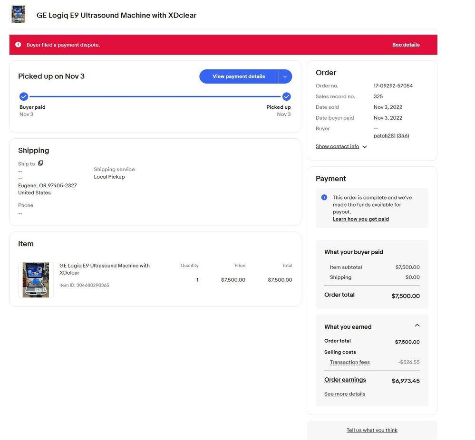Click the Picked up checkmark step

(x=287, y=96)
